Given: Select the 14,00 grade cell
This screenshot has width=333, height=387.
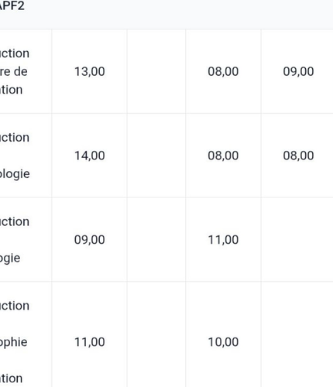Looking at the screenshot, I should [x=89, y=156].
